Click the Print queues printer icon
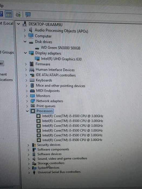142x189 pixels. (33, 106)
